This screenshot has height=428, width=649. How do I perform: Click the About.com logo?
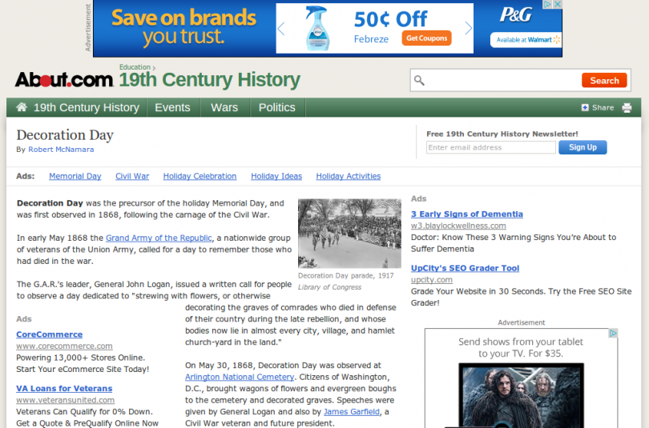click(x=64, y=79)
